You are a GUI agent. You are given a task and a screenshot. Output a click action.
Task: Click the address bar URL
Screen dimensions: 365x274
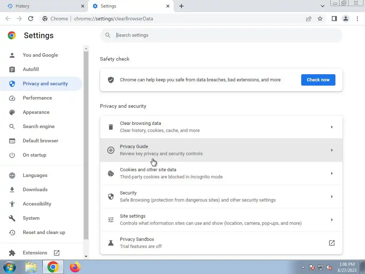point(113,19)
